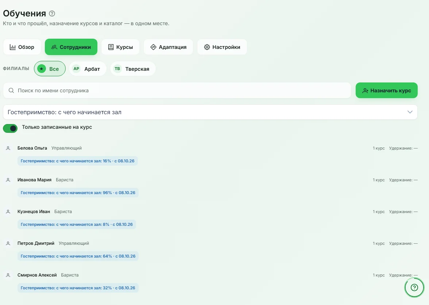Expand the course dropdown chevron

pyautogui.click(x=410, y=112)
